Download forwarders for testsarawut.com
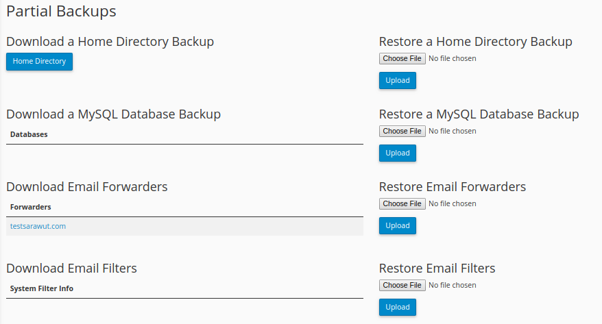 38,226
